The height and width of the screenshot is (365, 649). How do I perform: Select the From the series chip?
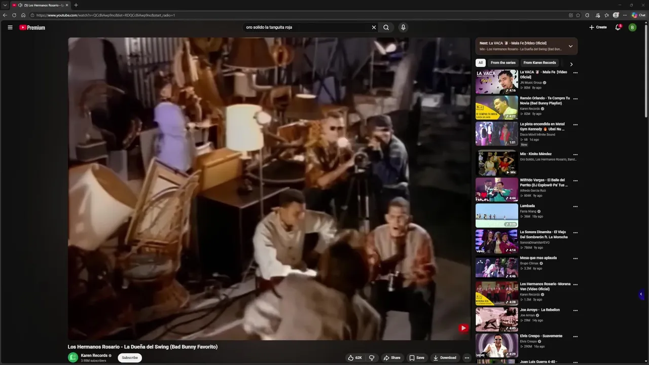tap(503, 63)
